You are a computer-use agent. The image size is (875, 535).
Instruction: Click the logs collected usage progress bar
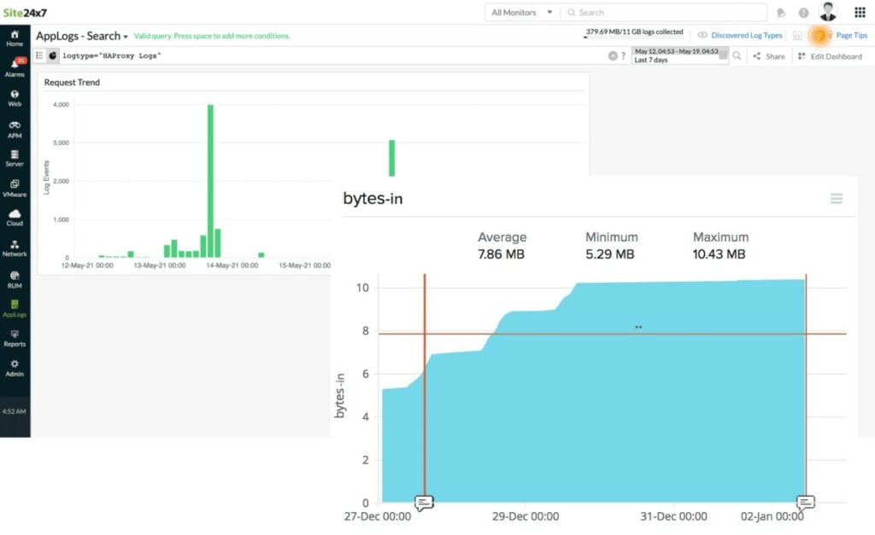[634, 38]
